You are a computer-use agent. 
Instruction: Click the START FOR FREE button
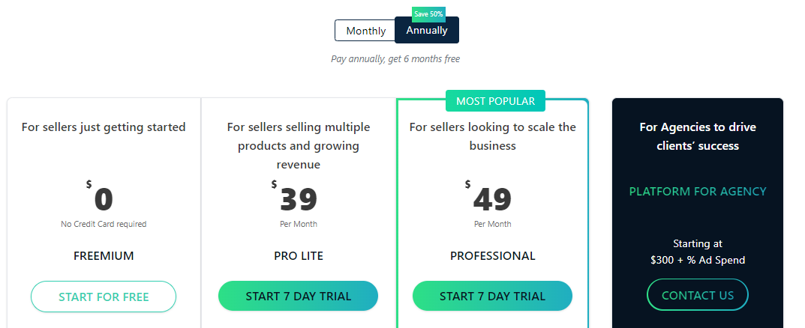tap(104, 297)
